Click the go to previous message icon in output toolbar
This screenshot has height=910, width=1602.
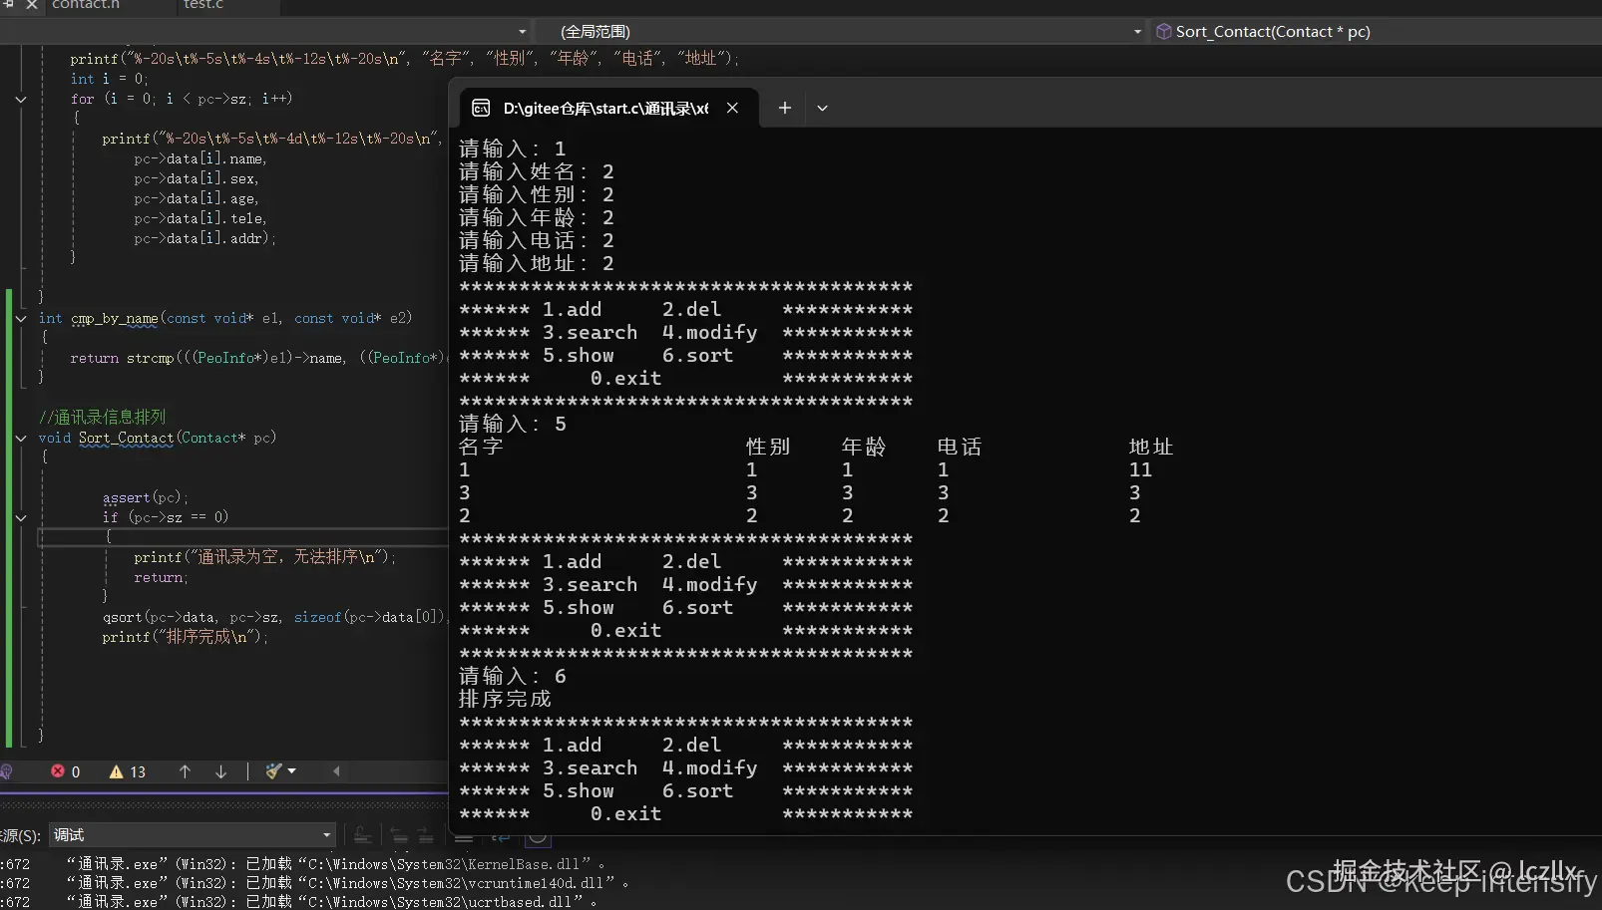pyautogui.click(x=399, y=835)
